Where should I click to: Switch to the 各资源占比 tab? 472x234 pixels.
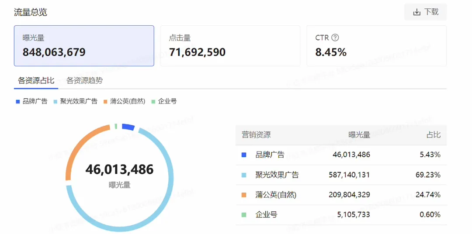(36, 80)
